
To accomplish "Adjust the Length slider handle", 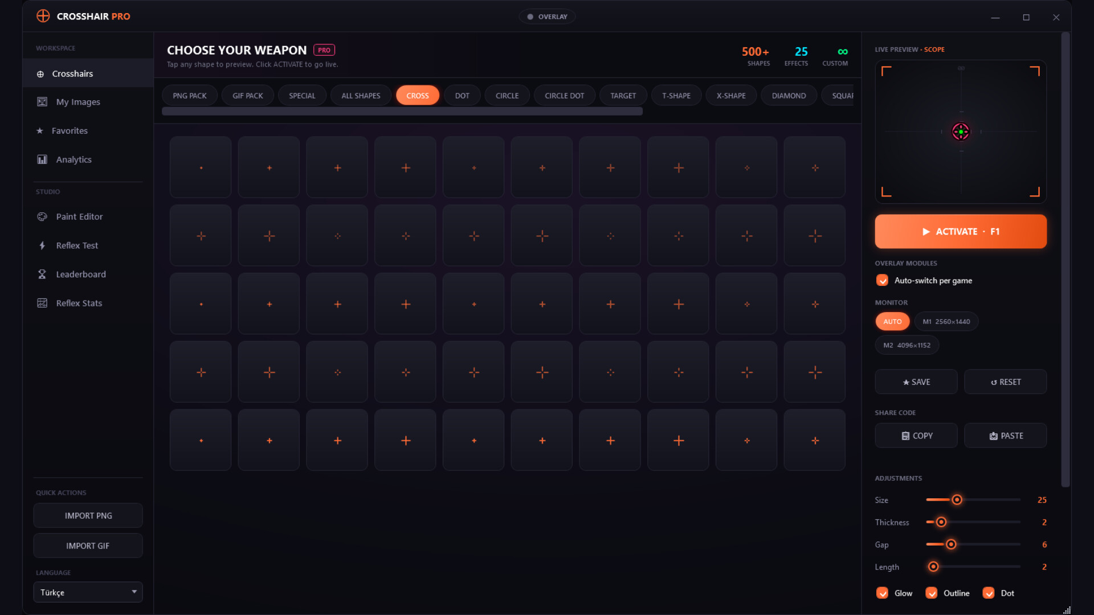I will point(933,567).
